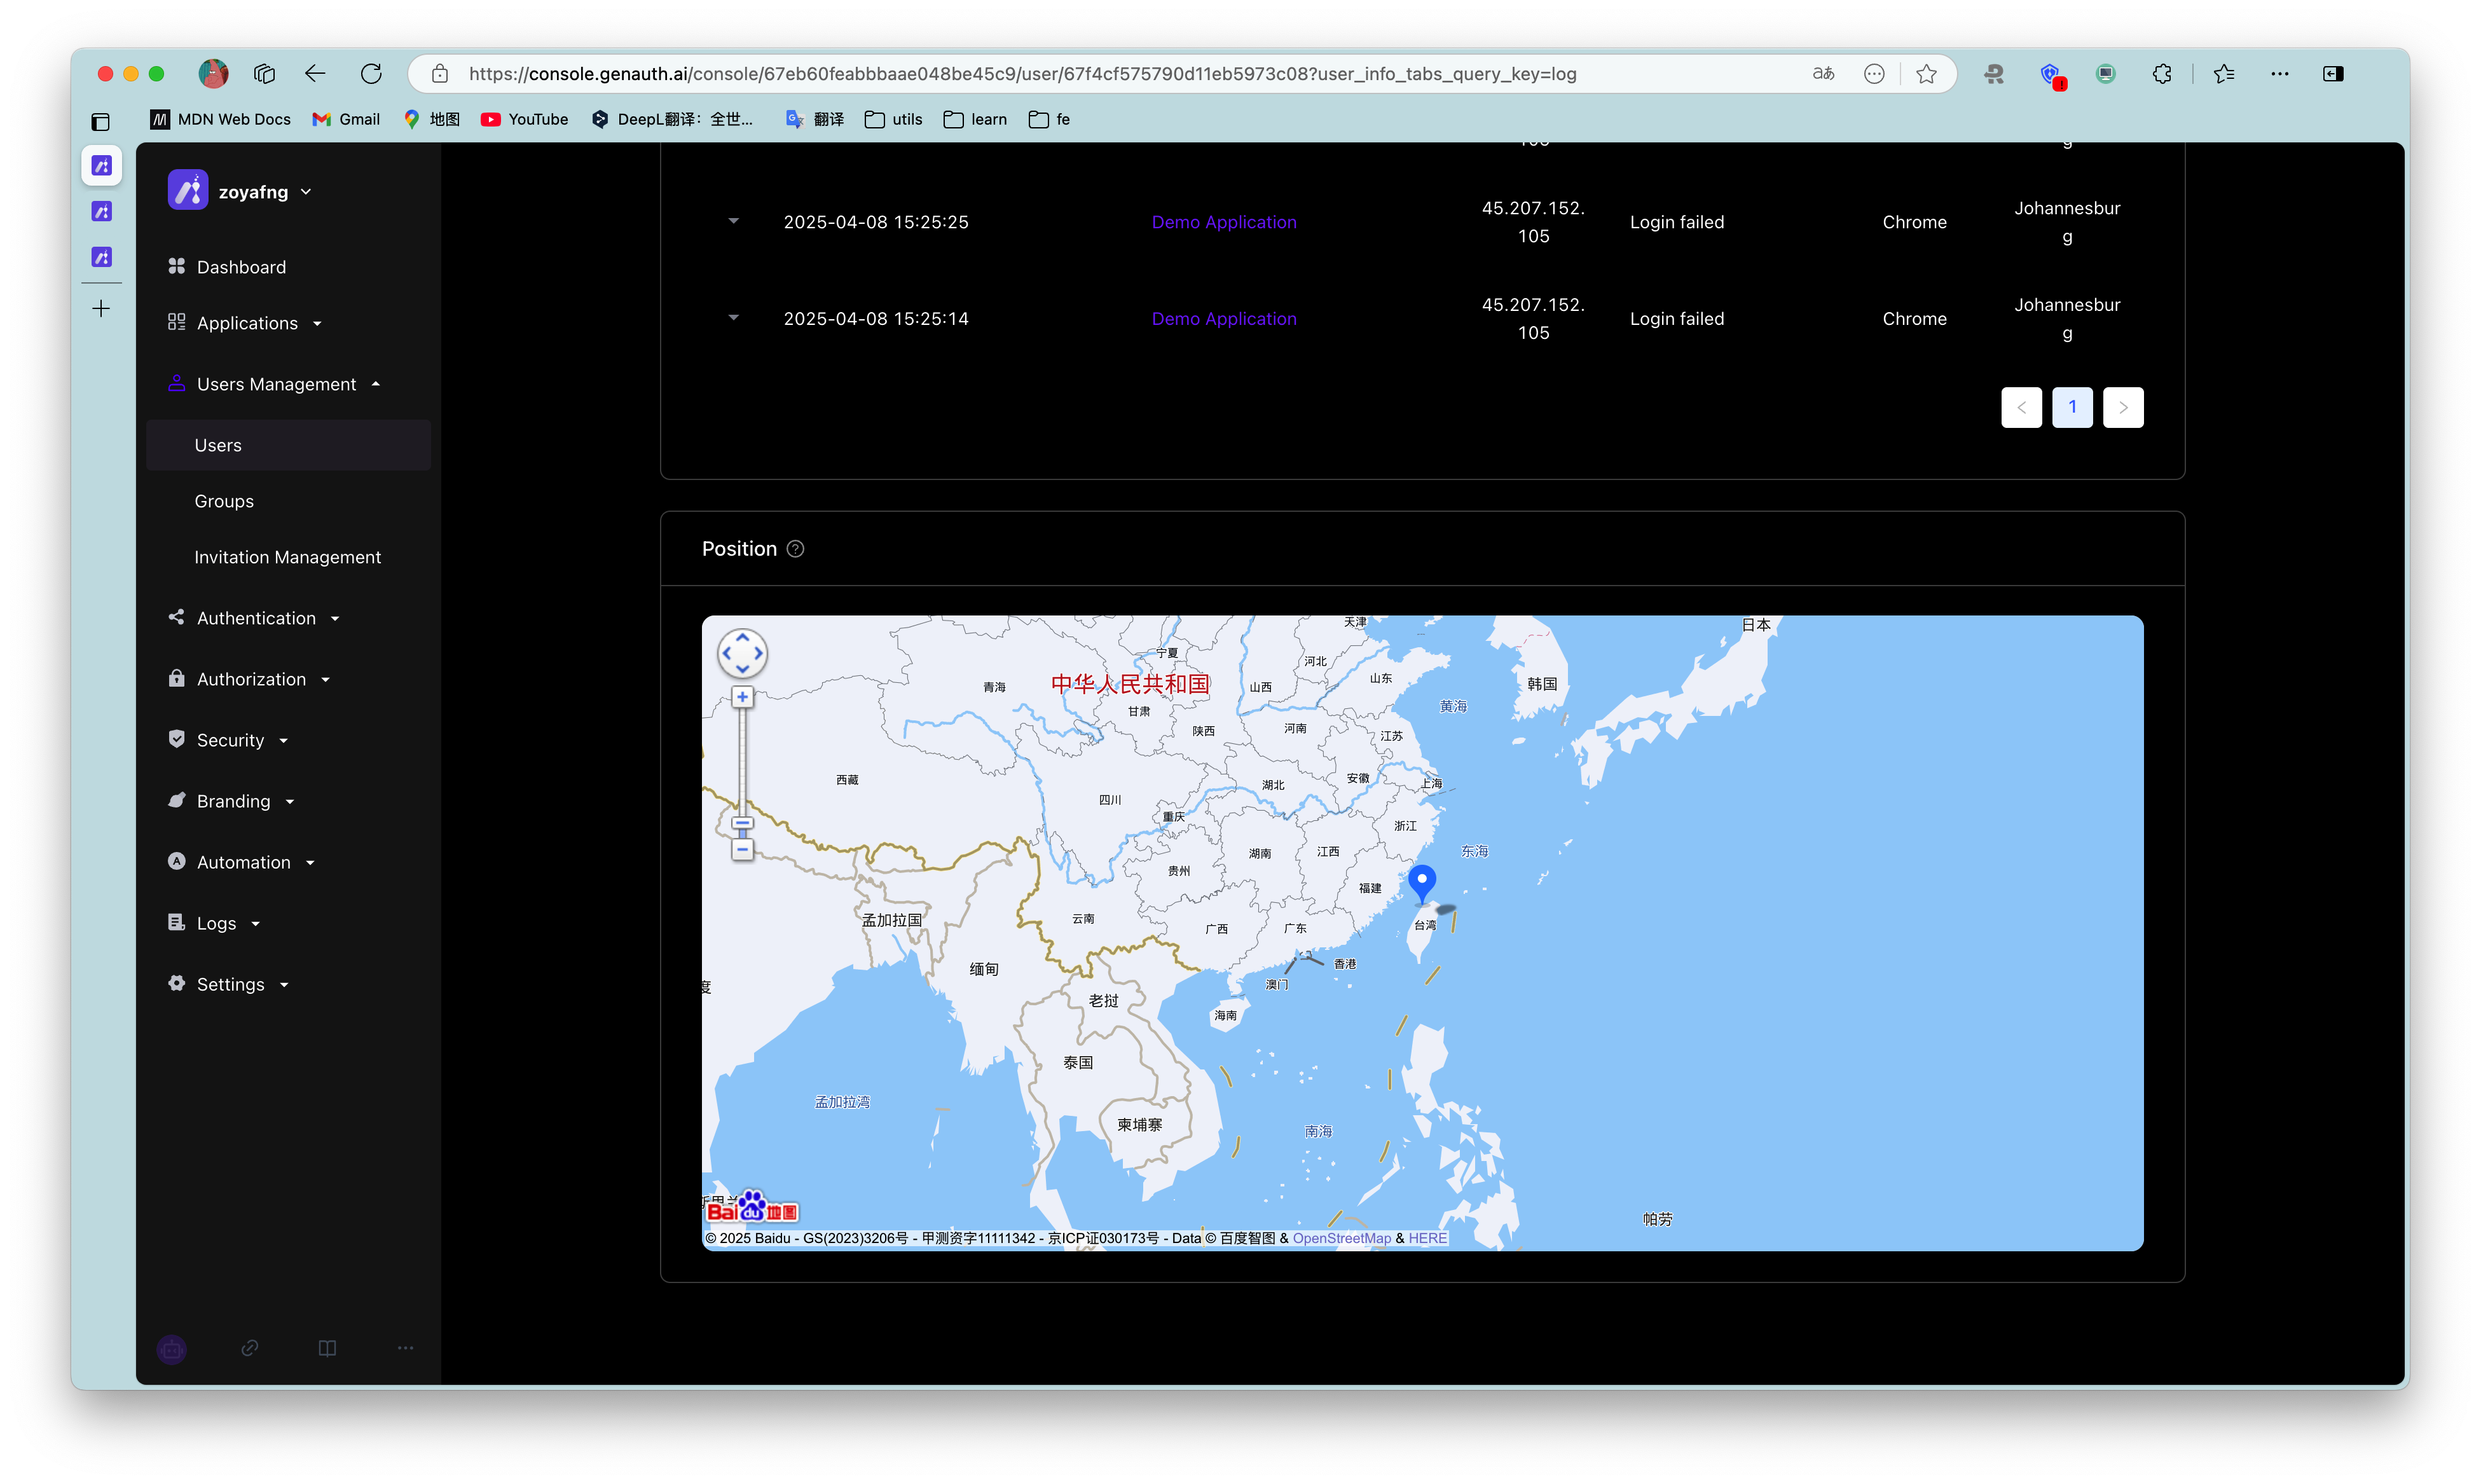Screen dimensions: 2481x1484
Task: Click the shield extension icon in toolbar
Action: 2050,74
